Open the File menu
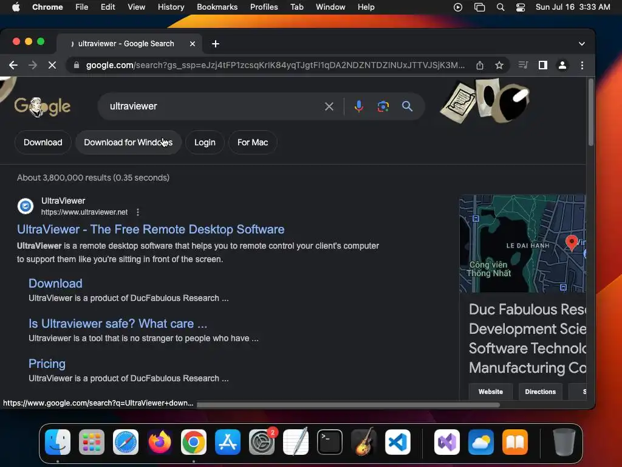The height and width of the screenshot is (467, 622). tap(82, 7)
